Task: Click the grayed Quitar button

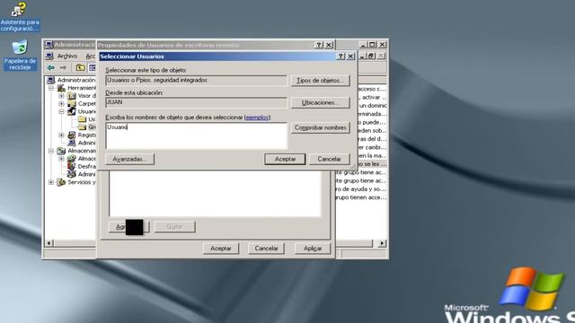Action: point(174,227)
